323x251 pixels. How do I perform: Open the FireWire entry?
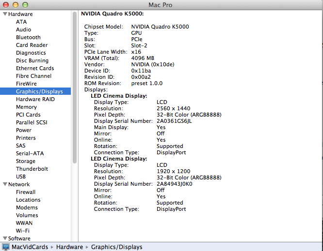[26, 84]
